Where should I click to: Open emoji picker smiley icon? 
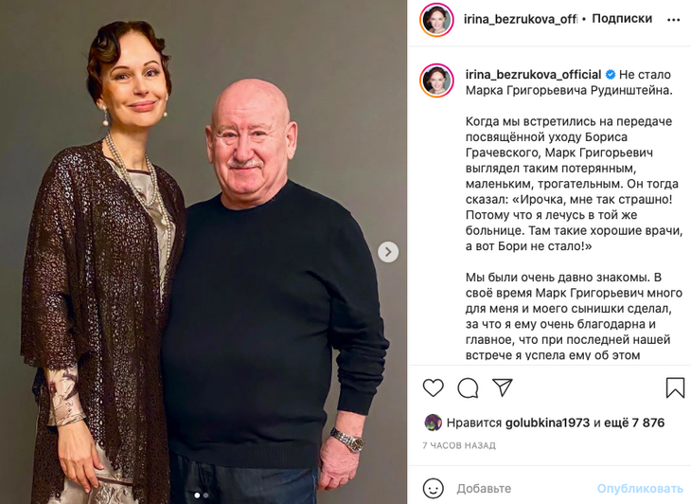pos(433,489)
